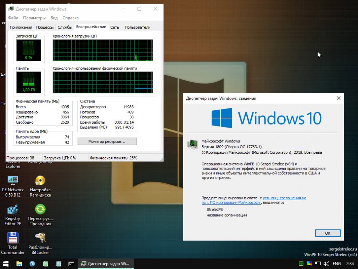Open the Справка menu
This screenshot has height=269, width=358.
[x=70, y=18]
